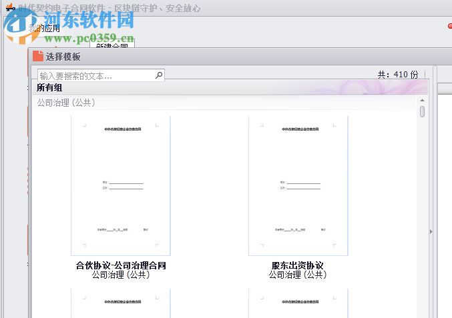Click the magnifier search icon
Screen dimensions: 452x318
pyautogui.click(x=159, y=75)
